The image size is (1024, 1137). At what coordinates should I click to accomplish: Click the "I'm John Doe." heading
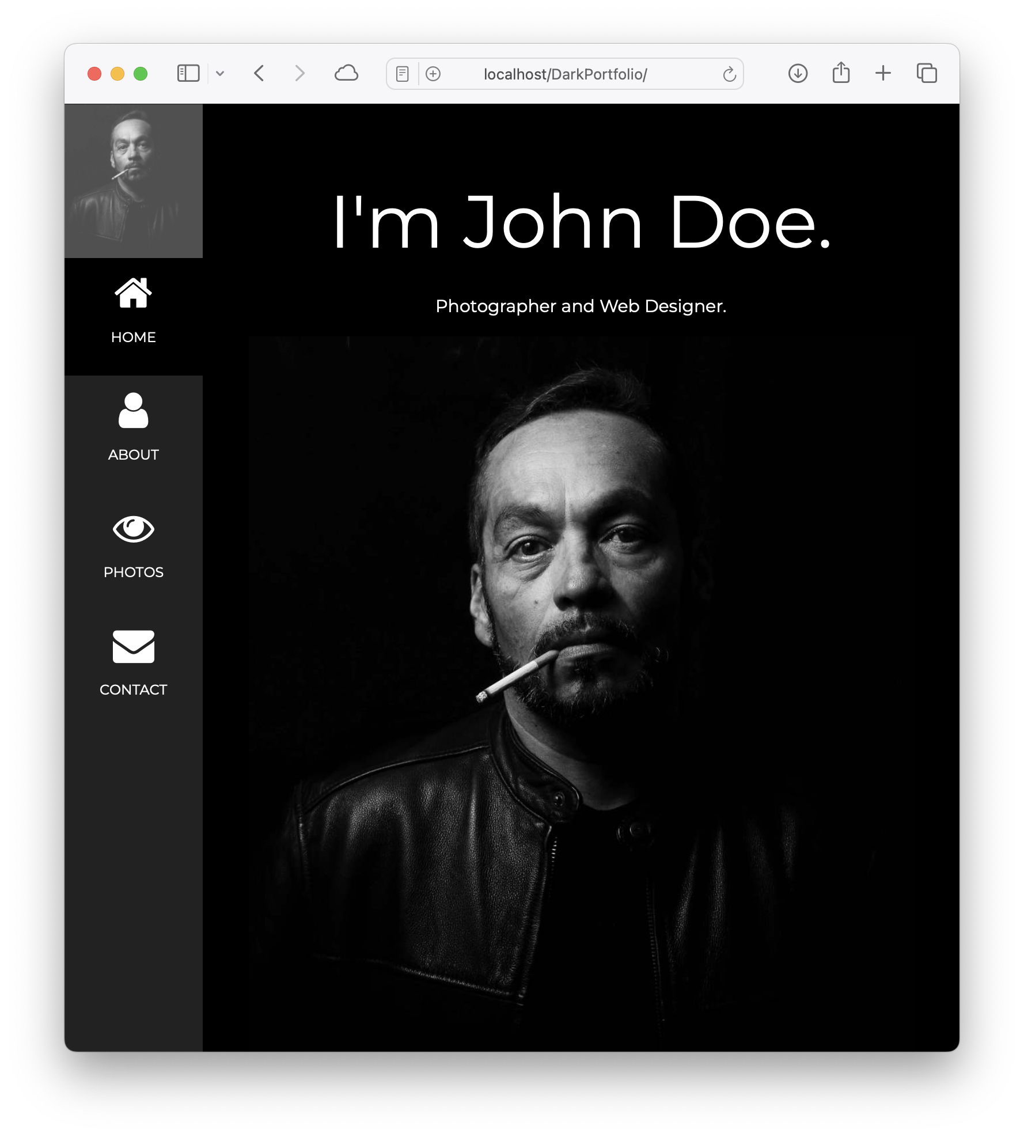(x=581, y=222)
